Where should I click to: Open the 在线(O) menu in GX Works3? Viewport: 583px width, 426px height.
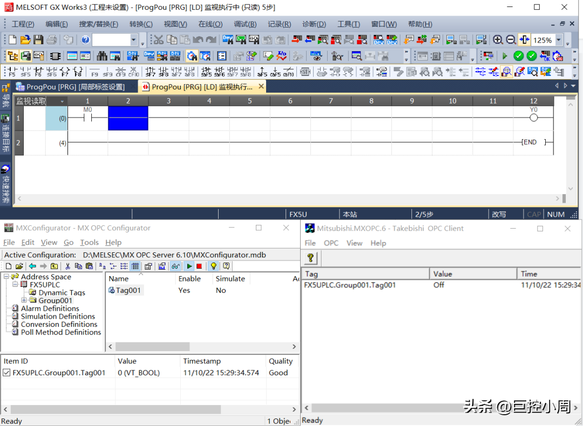[210, 24]
